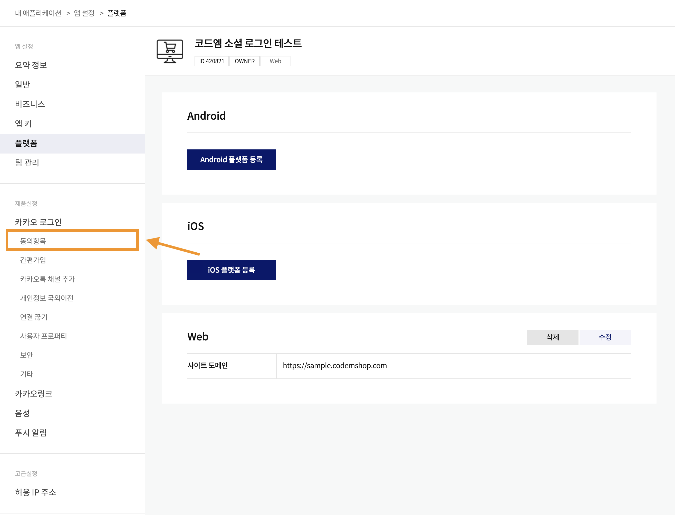This screenshot has height=515, width=675.
Task: Click the Android section heading
Action: click(206, 116)
